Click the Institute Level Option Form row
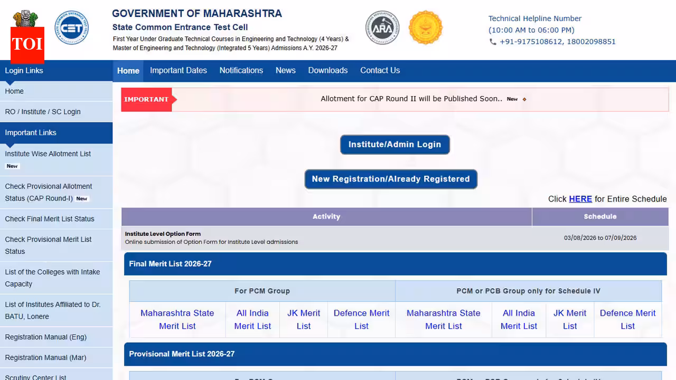Screen dimensions: 676x380 pyautogui.click(x=395, y=238)
